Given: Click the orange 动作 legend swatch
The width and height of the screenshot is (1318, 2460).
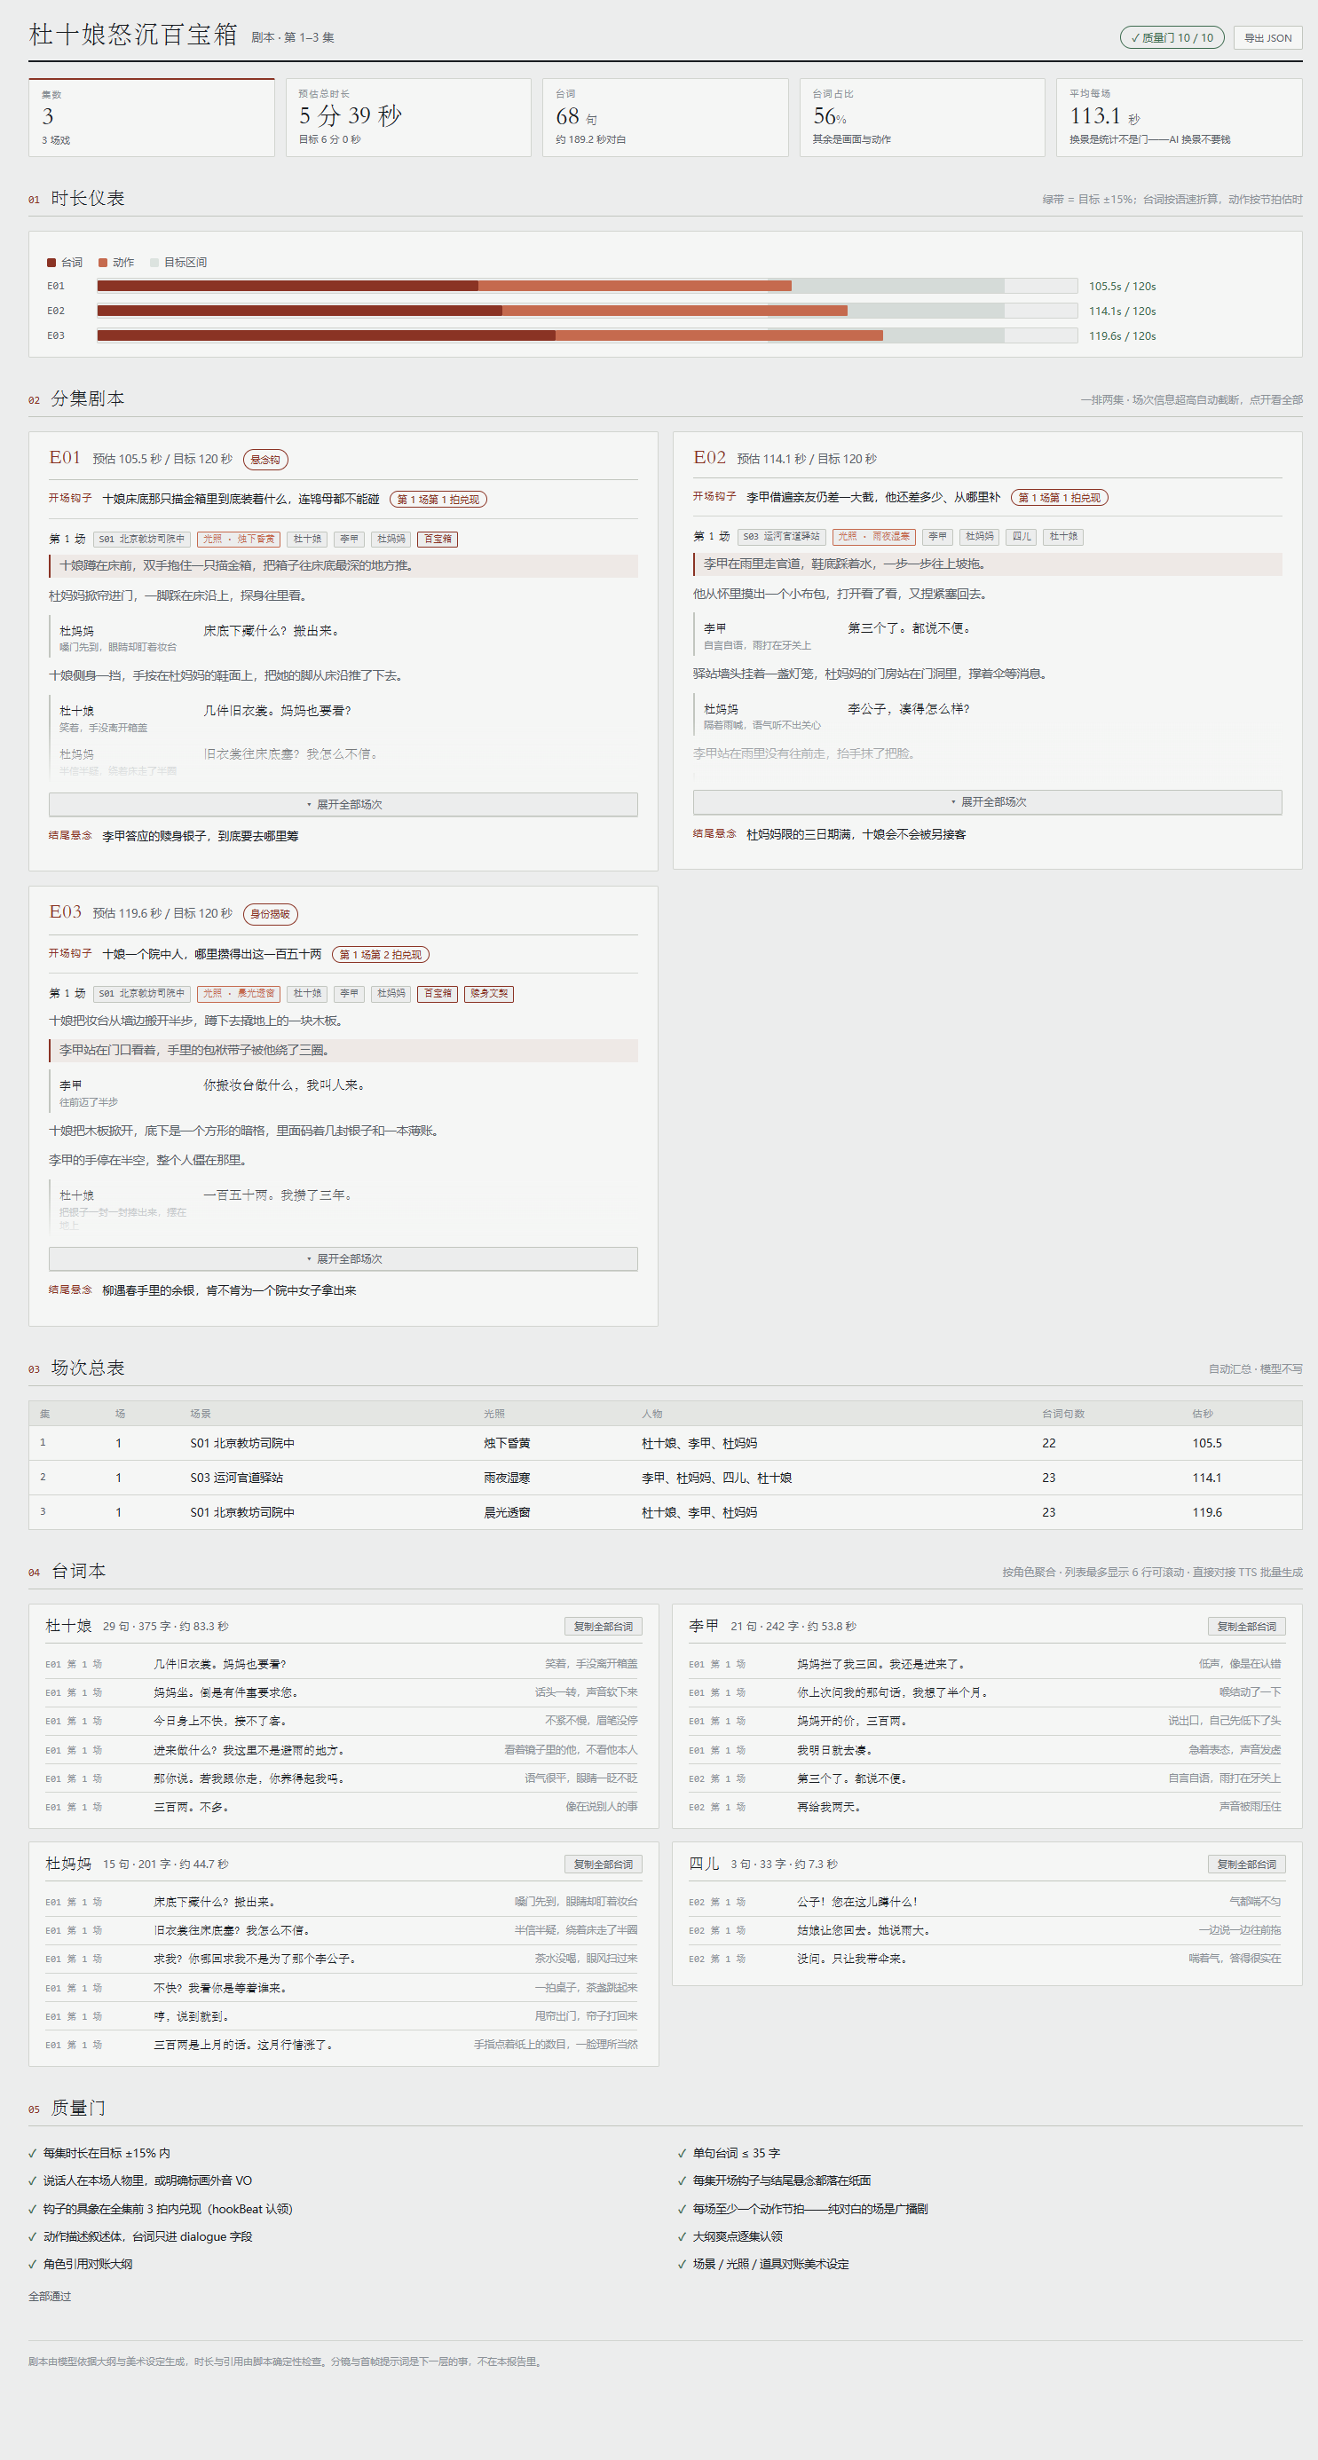Looking at the screenshot, I should (x=103, y=263).
